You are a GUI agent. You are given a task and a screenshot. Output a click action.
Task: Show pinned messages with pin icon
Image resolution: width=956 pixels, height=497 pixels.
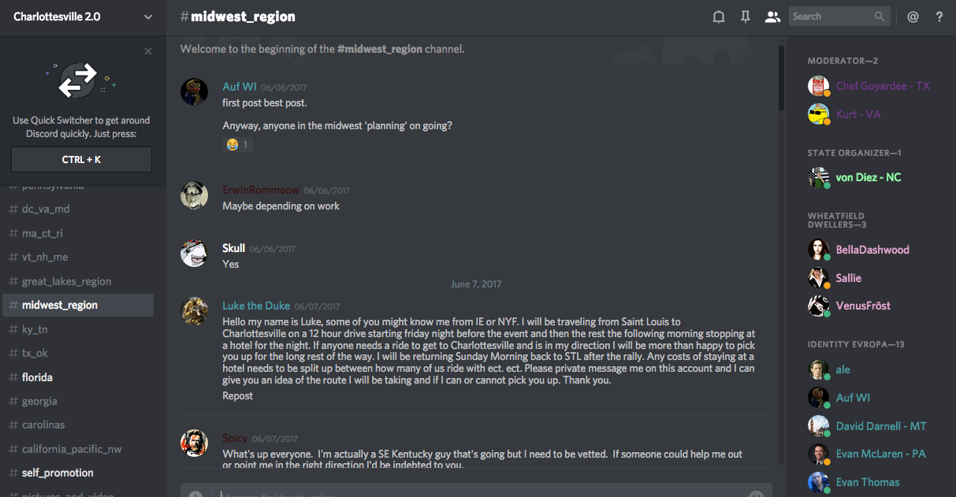(x=746, y=17)
